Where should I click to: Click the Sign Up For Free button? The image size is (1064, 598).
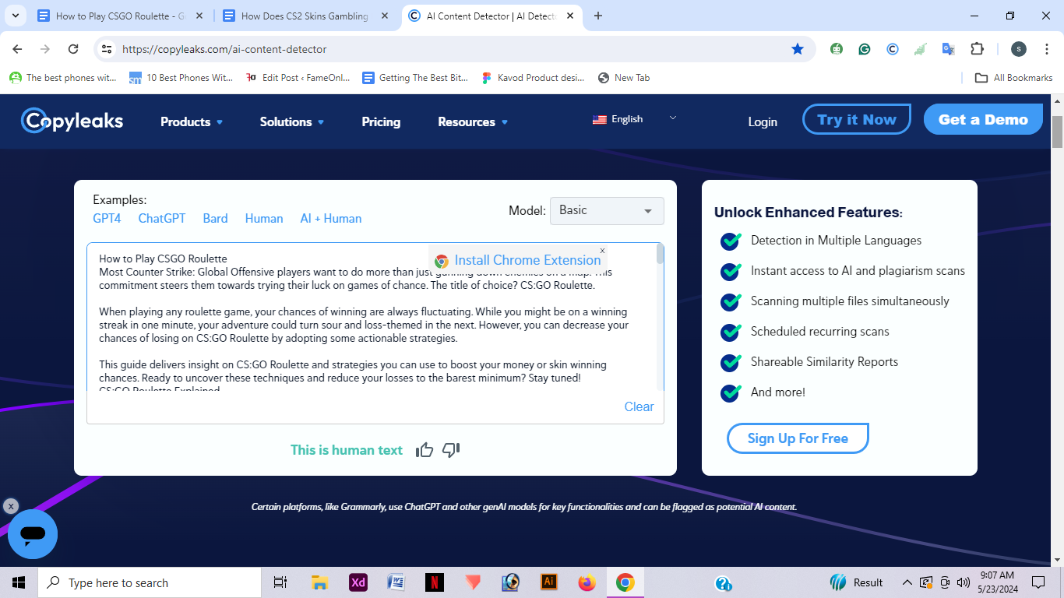click(798, 438)
